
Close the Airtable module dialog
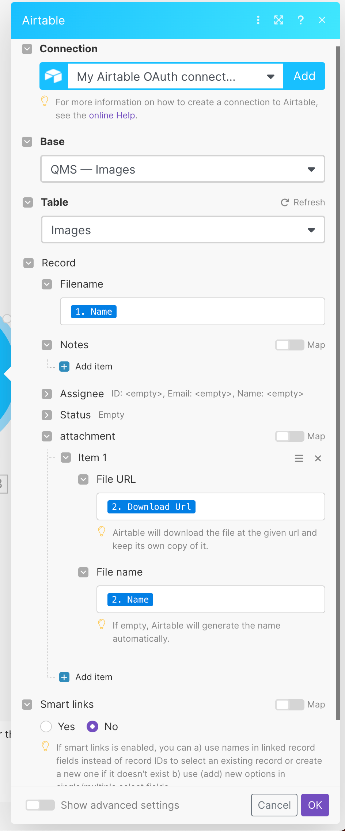pos(322,20)
